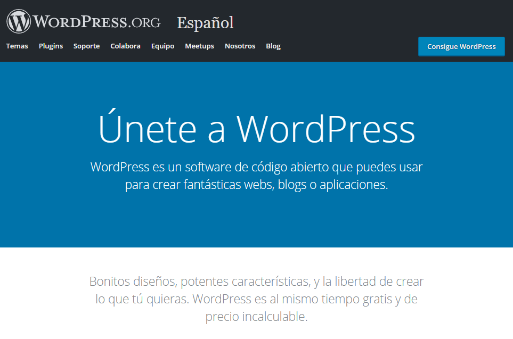
Task: Click the gray text line "precio incalculable."
Action: tap(256, 317)
